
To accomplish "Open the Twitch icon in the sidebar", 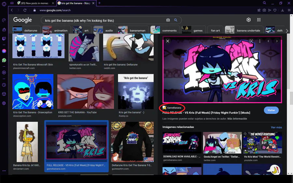I will click(4, 39).
